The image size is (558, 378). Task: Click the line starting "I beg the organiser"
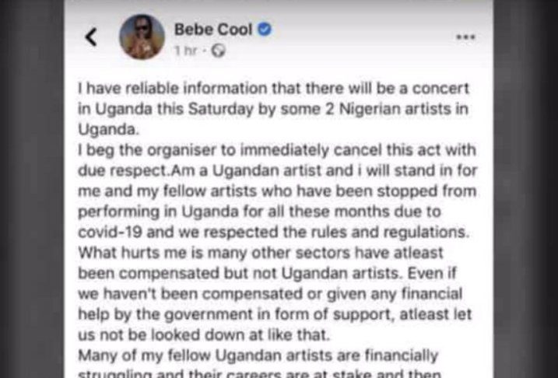click(x=276, y=149)
